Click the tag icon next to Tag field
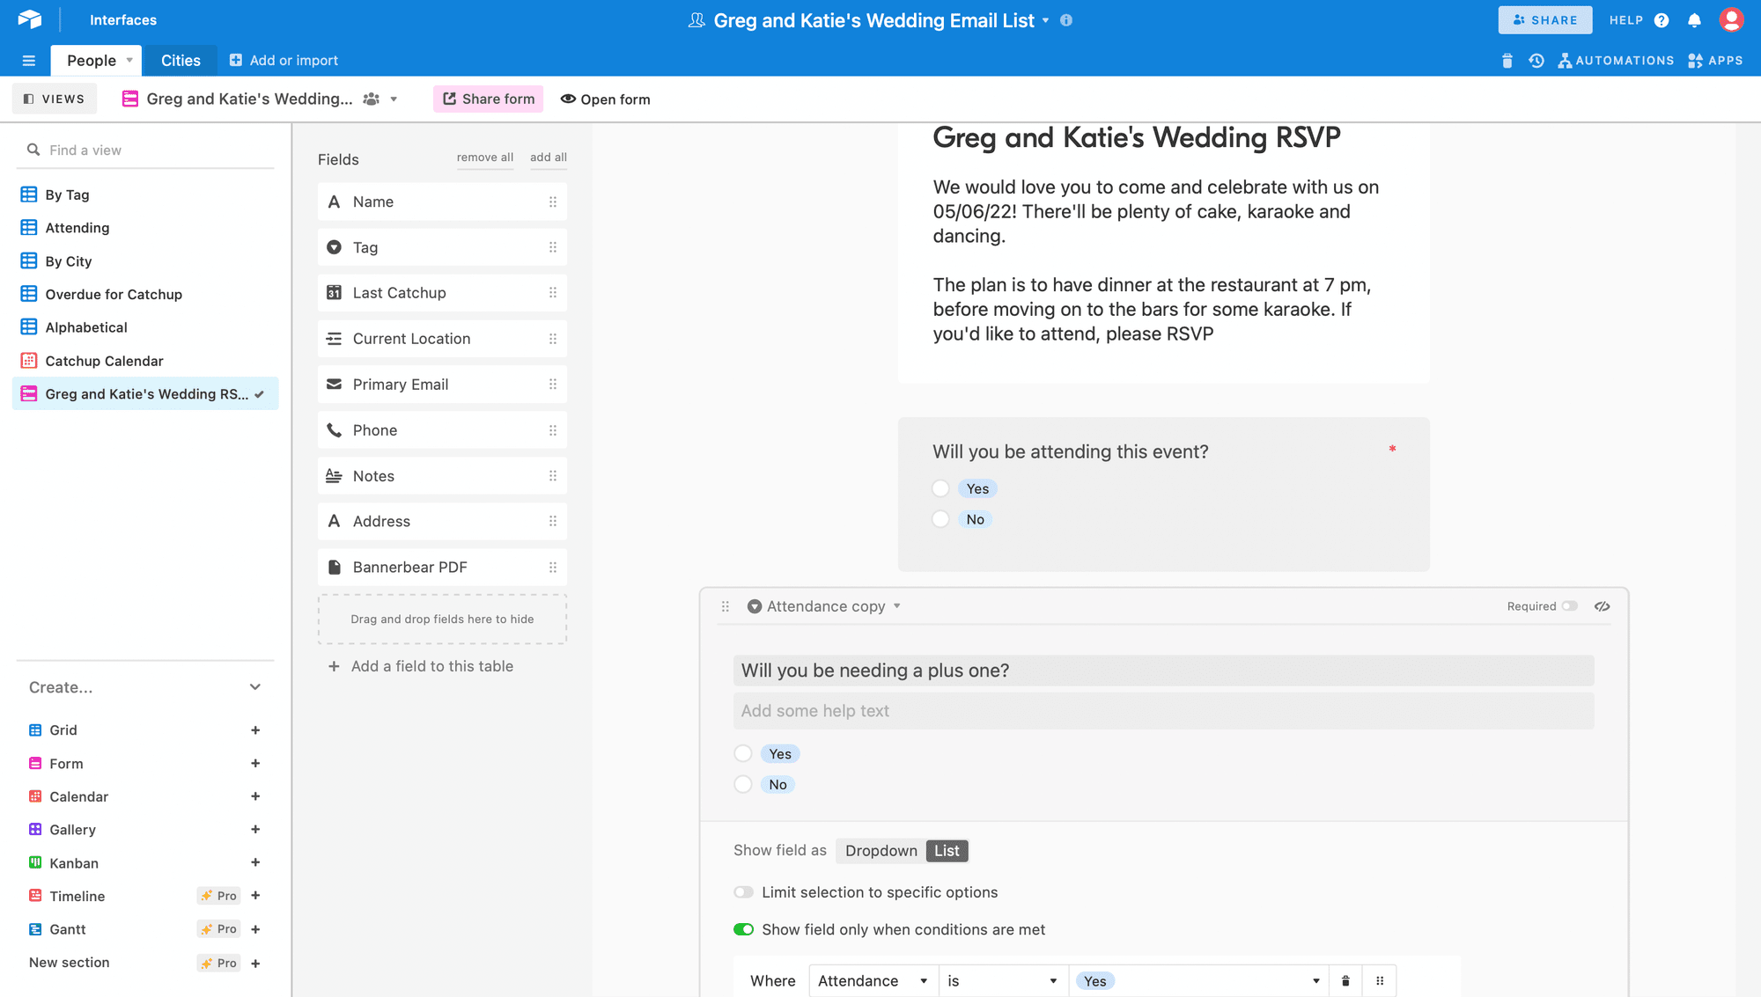 (x=334, y=246)
